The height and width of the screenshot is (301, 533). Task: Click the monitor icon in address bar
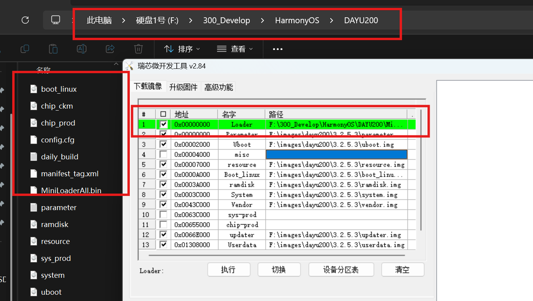pyautogui.click(x=56, y=20)
